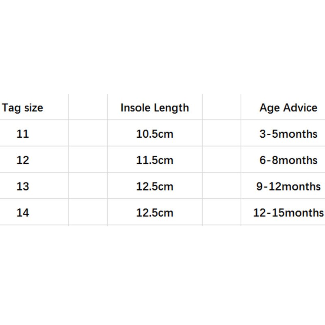Select the 9-12months age cell
Screen dimensions: 325x325
pos(288,186)
